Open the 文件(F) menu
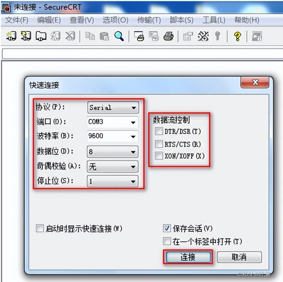 pyautogui.click(x=16, y=20)
